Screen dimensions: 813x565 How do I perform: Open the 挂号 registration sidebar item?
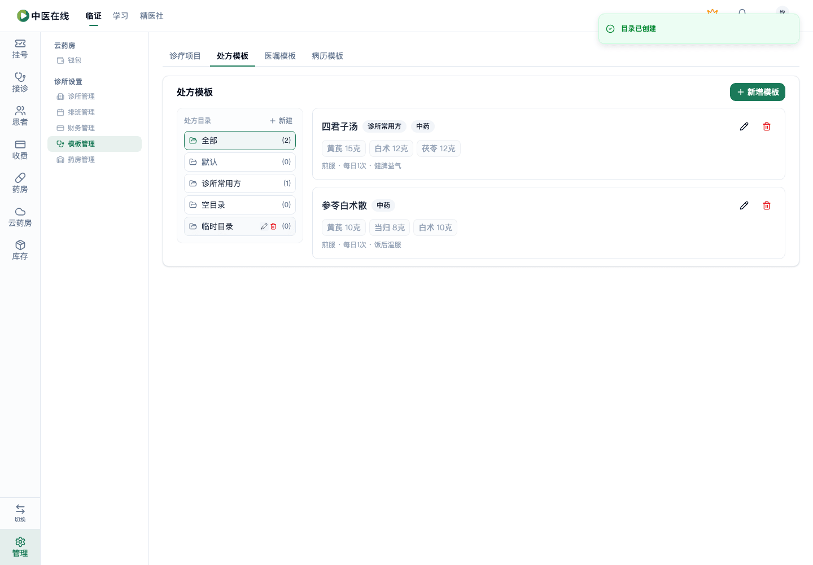tap(20, 49)
